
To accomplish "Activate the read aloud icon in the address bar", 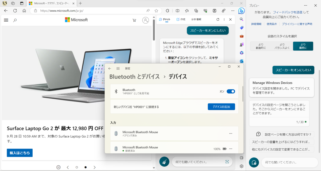I will (x=148, y=11).
